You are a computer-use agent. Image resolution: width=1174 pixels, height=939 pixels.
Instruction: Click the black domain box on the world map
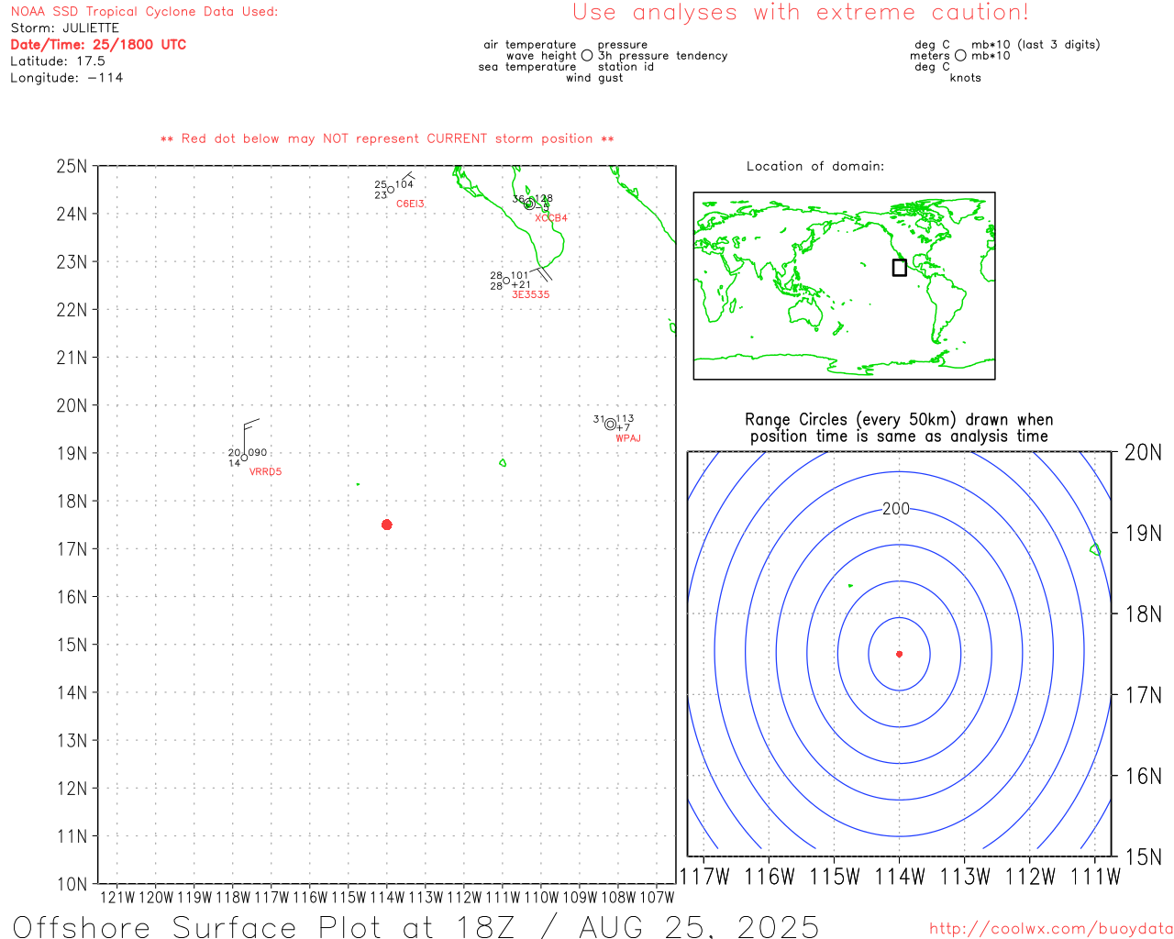(x=900, y=267)
